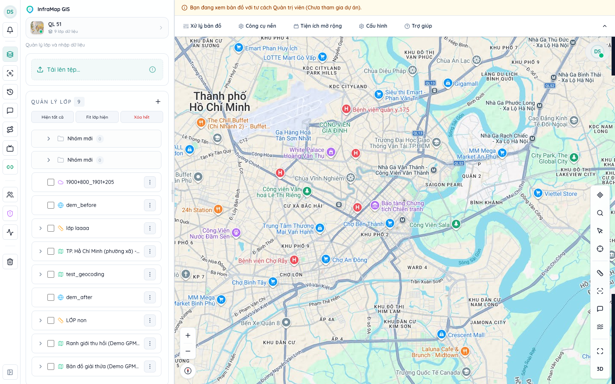Switch map to 3D view

click(600, 369)
